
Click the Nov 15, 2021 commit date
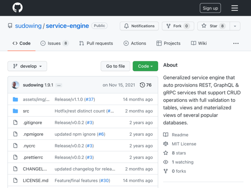(x=119, y=85)
